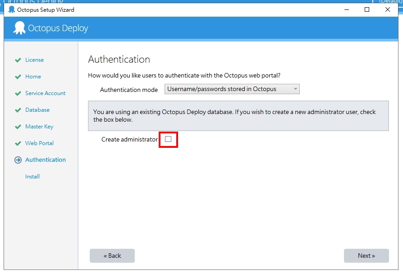
Task: Go to the Home step
Action: tap(33, 77)
